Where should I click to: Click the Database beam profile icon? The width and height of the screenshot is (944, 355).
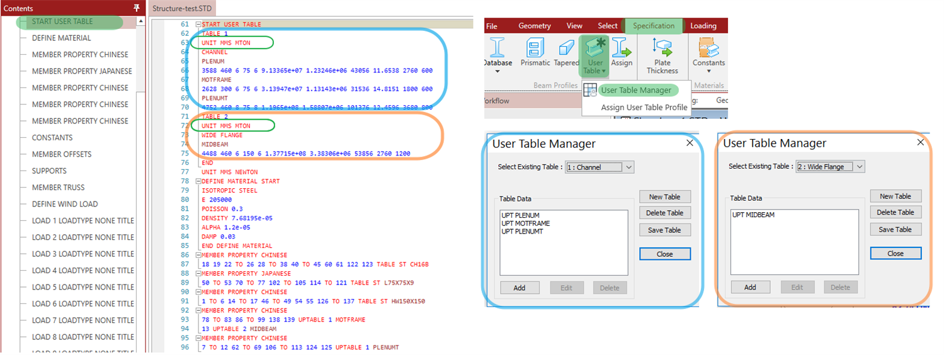pos(498,49)
